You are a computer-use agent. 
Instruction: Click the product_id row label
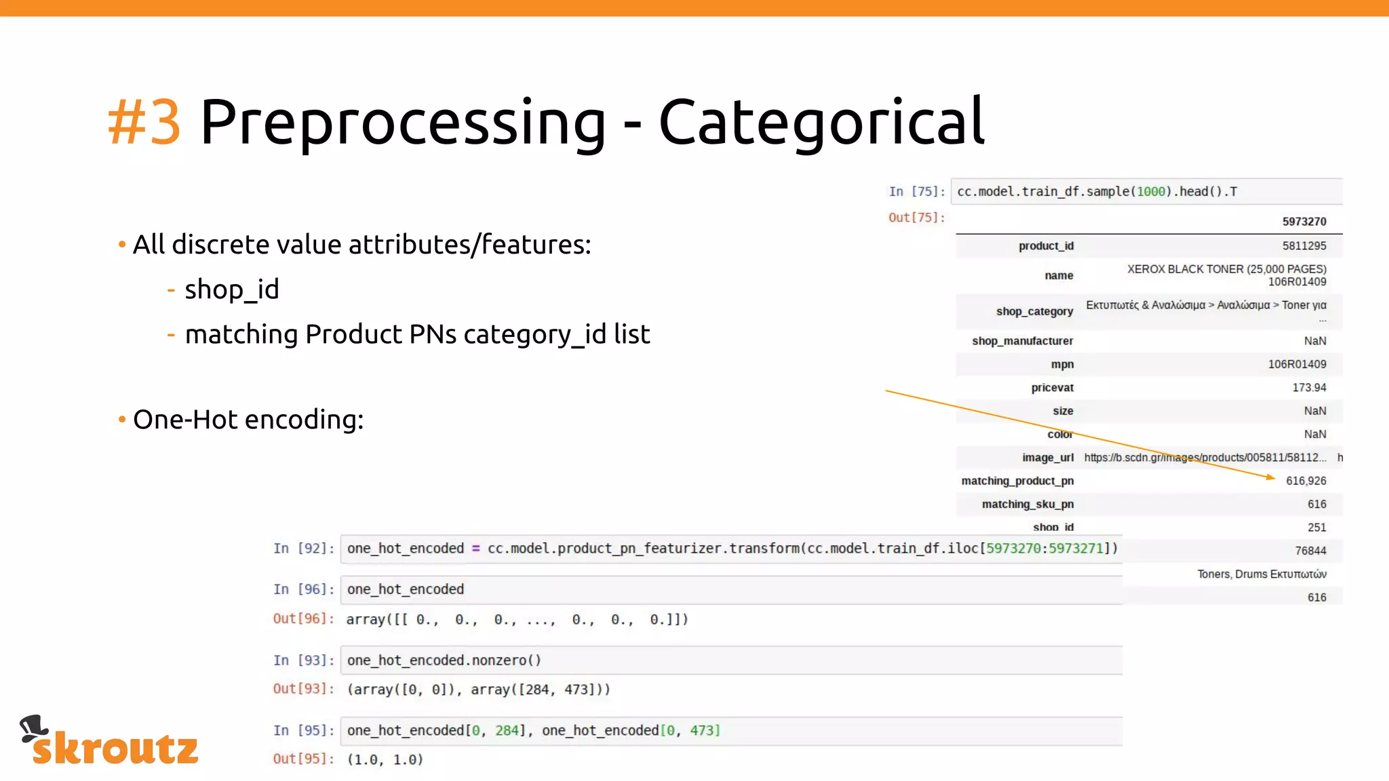click(1046, 246)
